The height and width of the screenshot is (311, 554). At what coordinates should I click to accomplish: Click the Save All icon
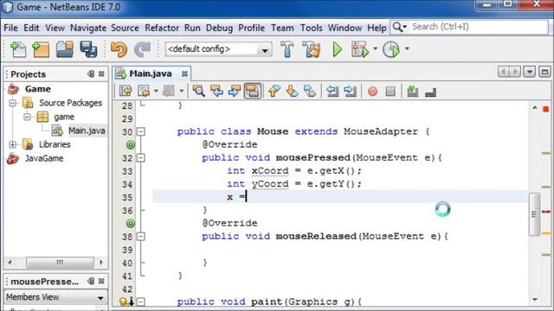point(88,49)
